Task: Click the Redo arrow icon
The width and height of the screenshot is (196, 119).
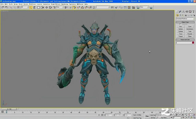Action: coord(7,8)
